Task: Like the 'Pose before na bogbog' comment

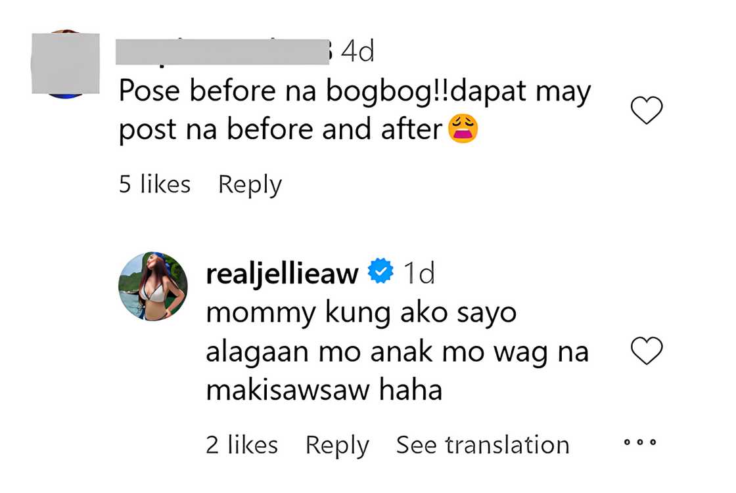Action: pos(647,110)
